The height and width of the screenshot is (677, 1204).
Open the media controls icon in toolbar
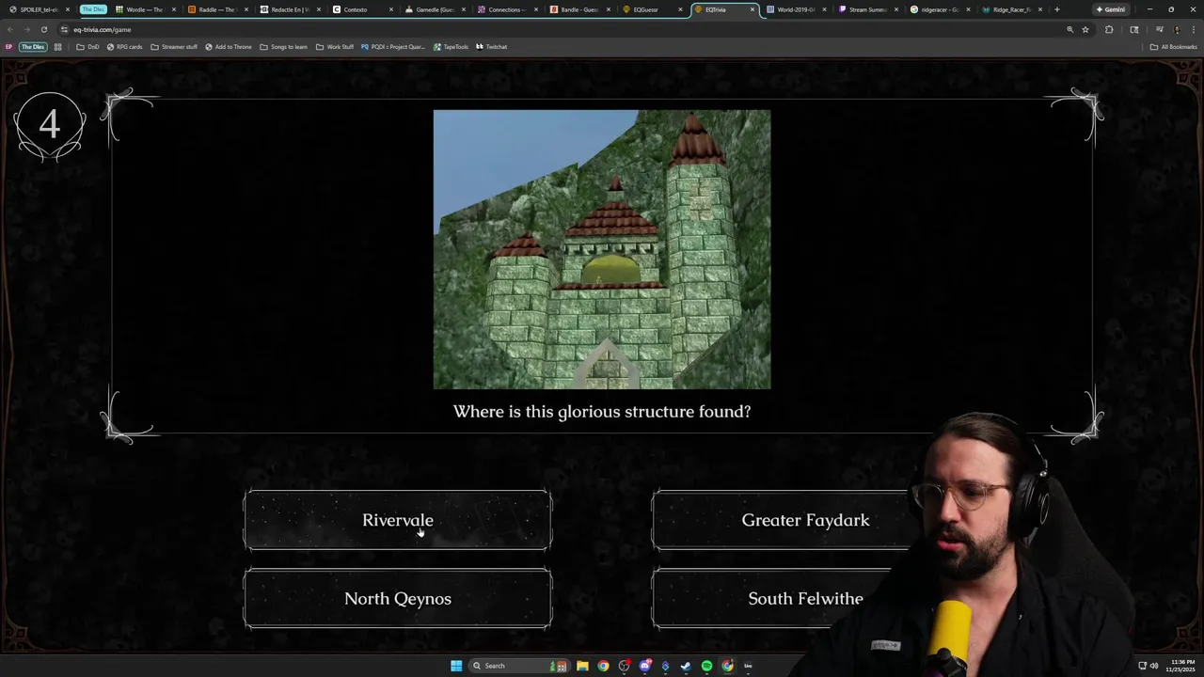[x=1159, y=29]
